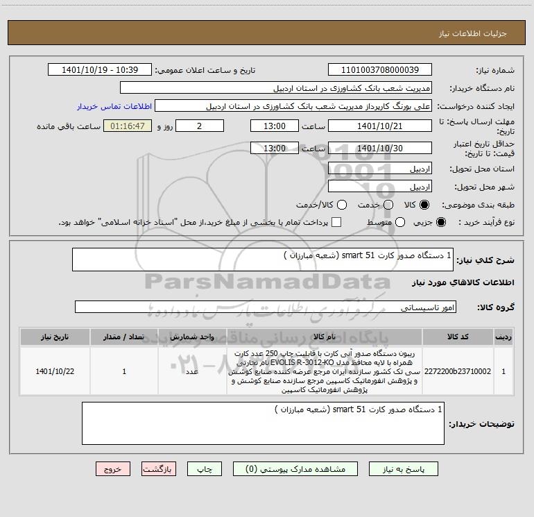This screenshot has width=534, height=517.
Task: Click the delivery city field اردبیل
Action: pyautogui.click(x=380, y=186)
